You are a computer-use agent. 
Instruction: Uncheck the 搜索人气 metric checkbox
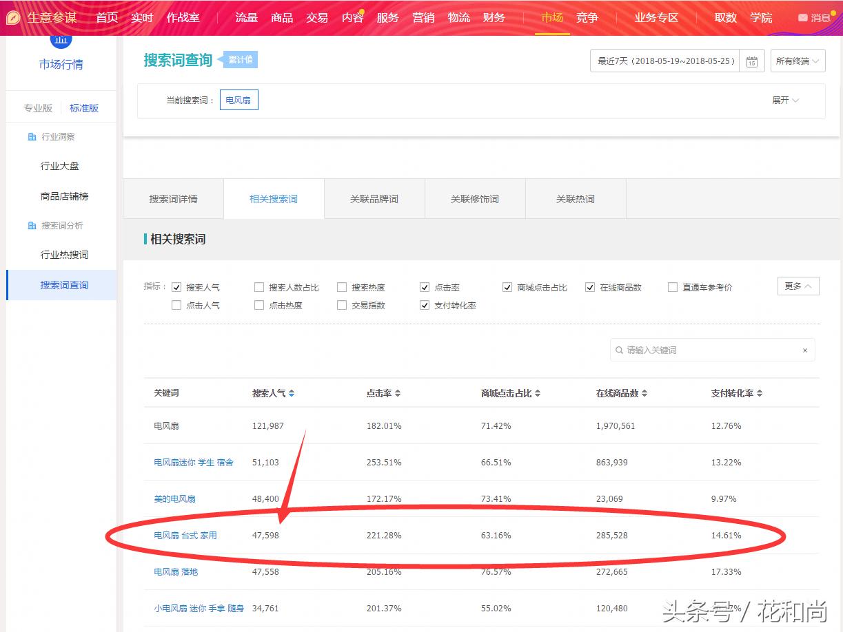(x=177, y=287)
